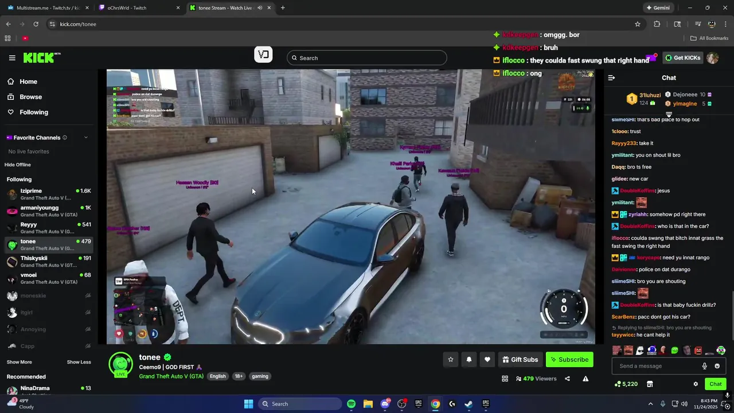Viewport: 734px width, 413px height.
Task: Show hidden system tray icons
Action: (x=650, y=404)
